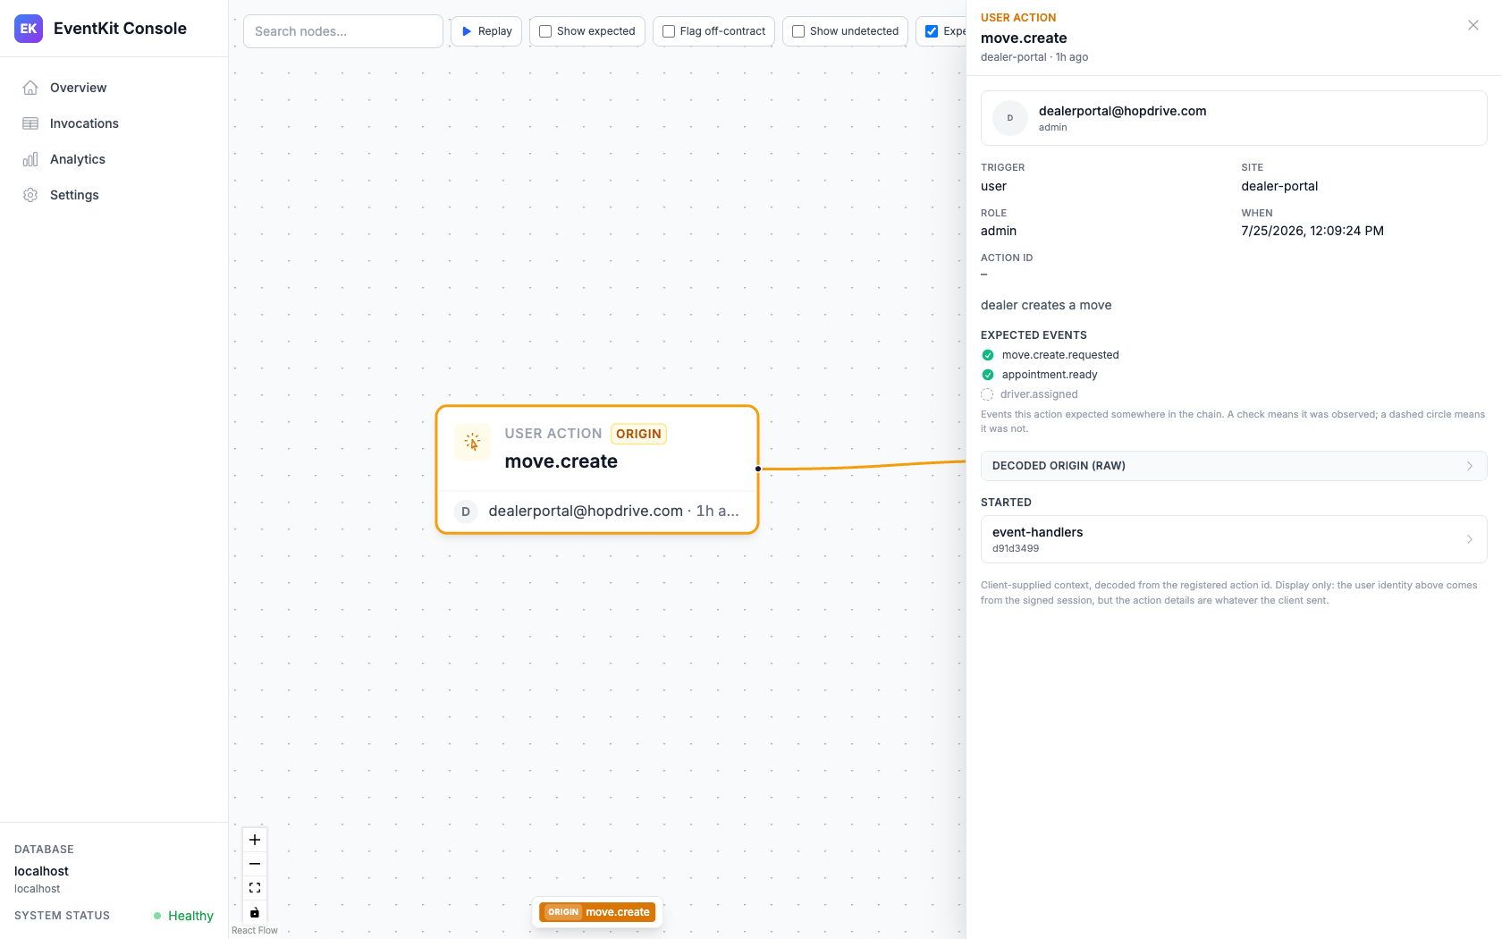
Task: Click the WHEN timestamp value
Action: (1312, 231)
